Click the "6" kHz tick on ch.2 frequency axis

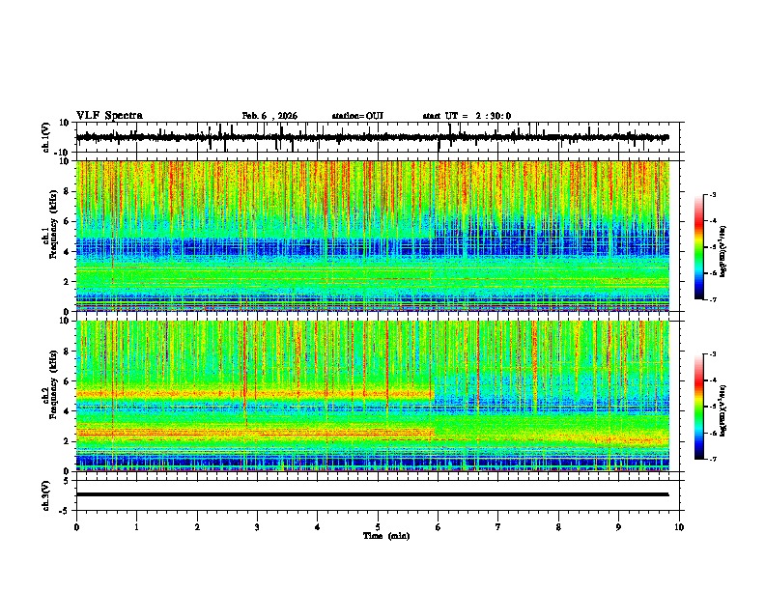pos(67,380)
